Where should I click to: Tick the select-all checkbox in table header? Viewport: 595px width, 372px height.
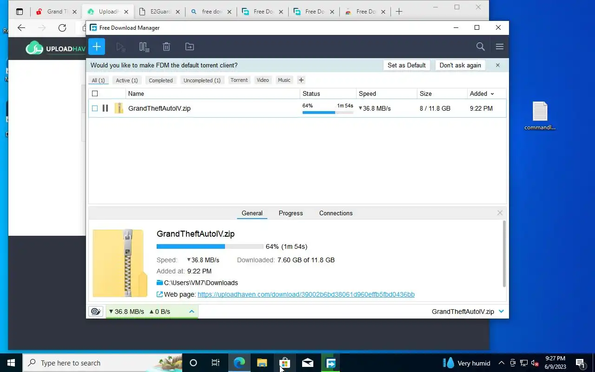coord(95,93)
